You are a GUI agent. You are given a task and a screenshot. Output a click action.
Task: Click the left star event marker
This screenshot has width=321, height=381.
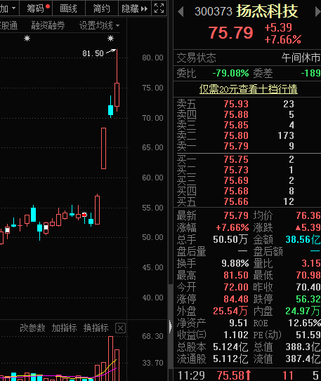click(x=27, y=38)
